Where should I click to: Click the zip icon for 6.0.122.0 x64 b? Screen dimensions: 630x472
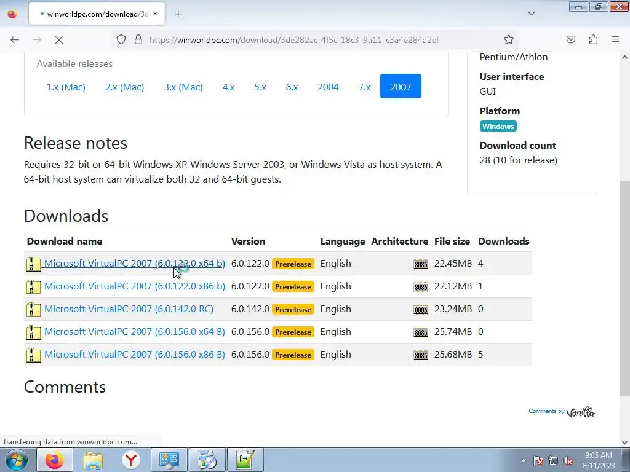33,264
